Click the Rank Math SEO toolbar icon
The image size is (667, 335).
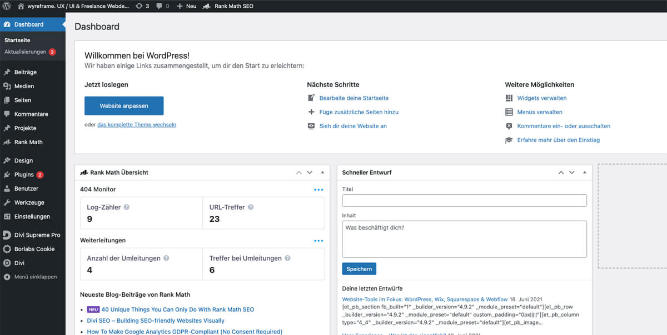[206, 6]
